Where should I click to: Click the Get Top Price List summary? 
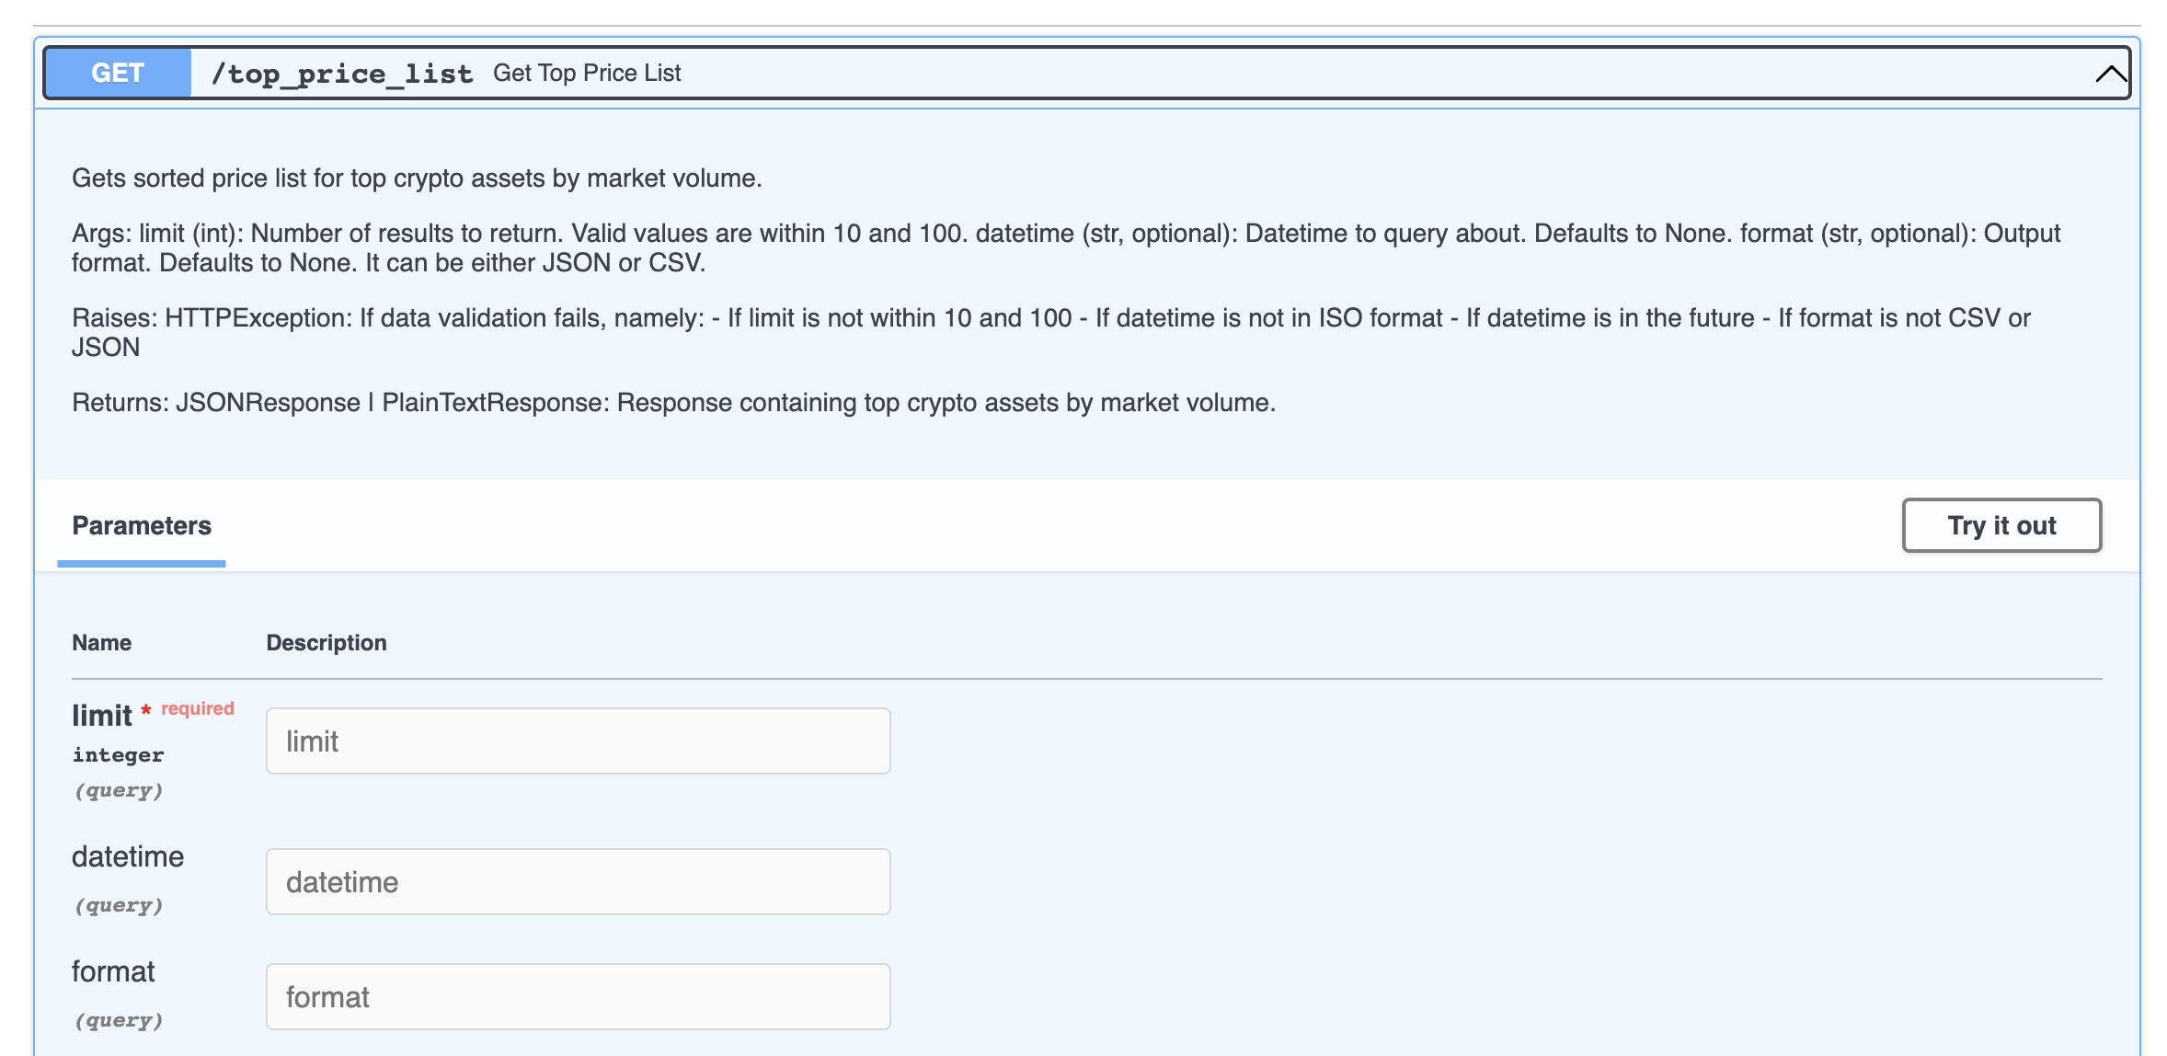587,74
